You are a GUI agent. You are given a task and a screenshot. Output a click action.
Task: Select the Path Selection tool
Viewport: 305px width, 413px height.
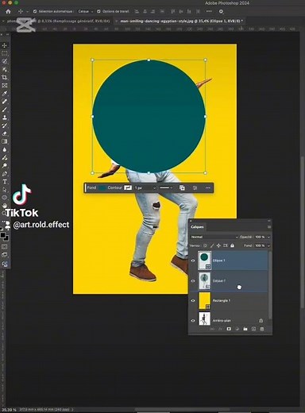pos(5,190)
